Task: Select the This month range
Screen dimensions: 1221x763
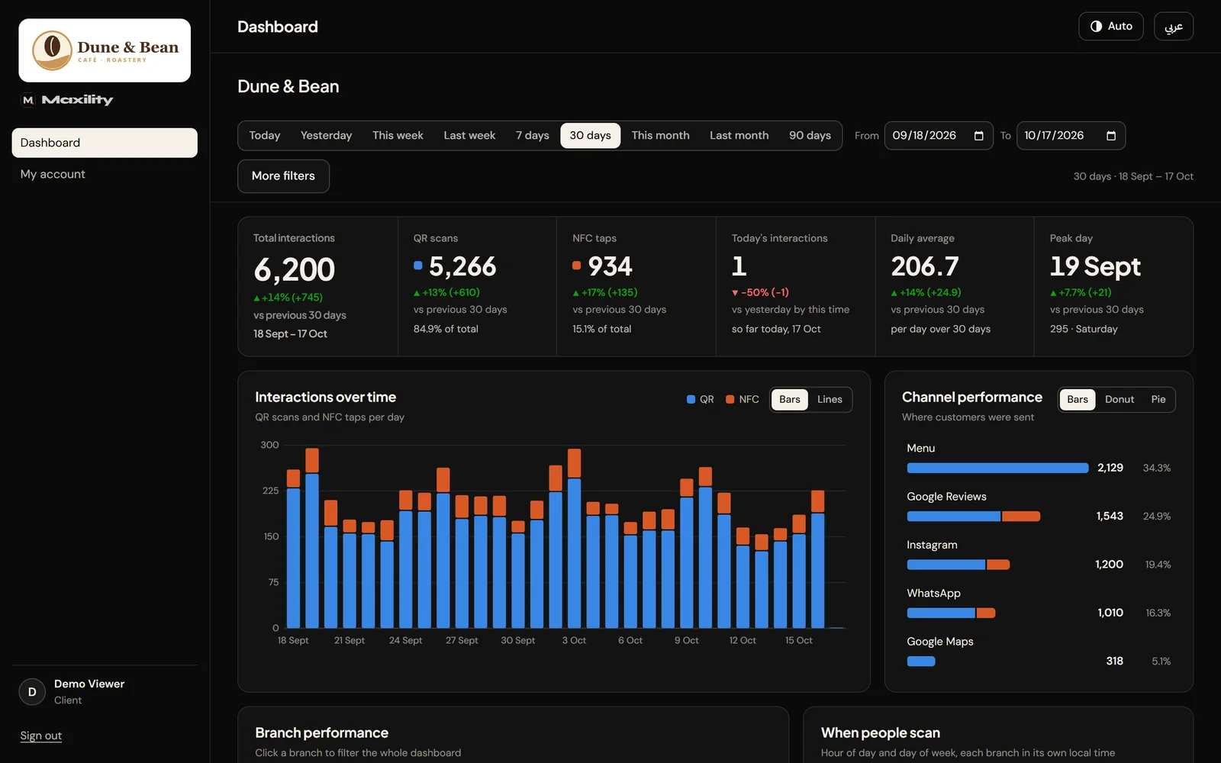Action: (660, 135)
